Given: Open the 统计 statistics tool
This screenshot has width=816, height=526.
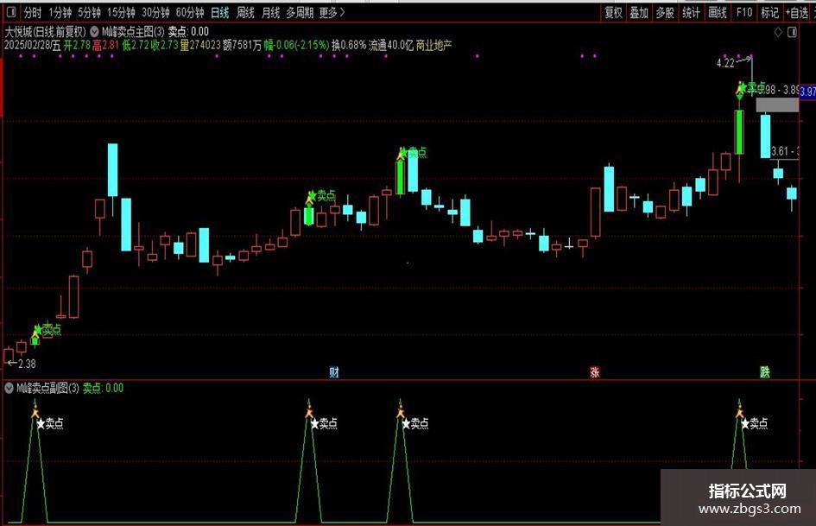Looking at the screenshot, I should tap(691, 12).
